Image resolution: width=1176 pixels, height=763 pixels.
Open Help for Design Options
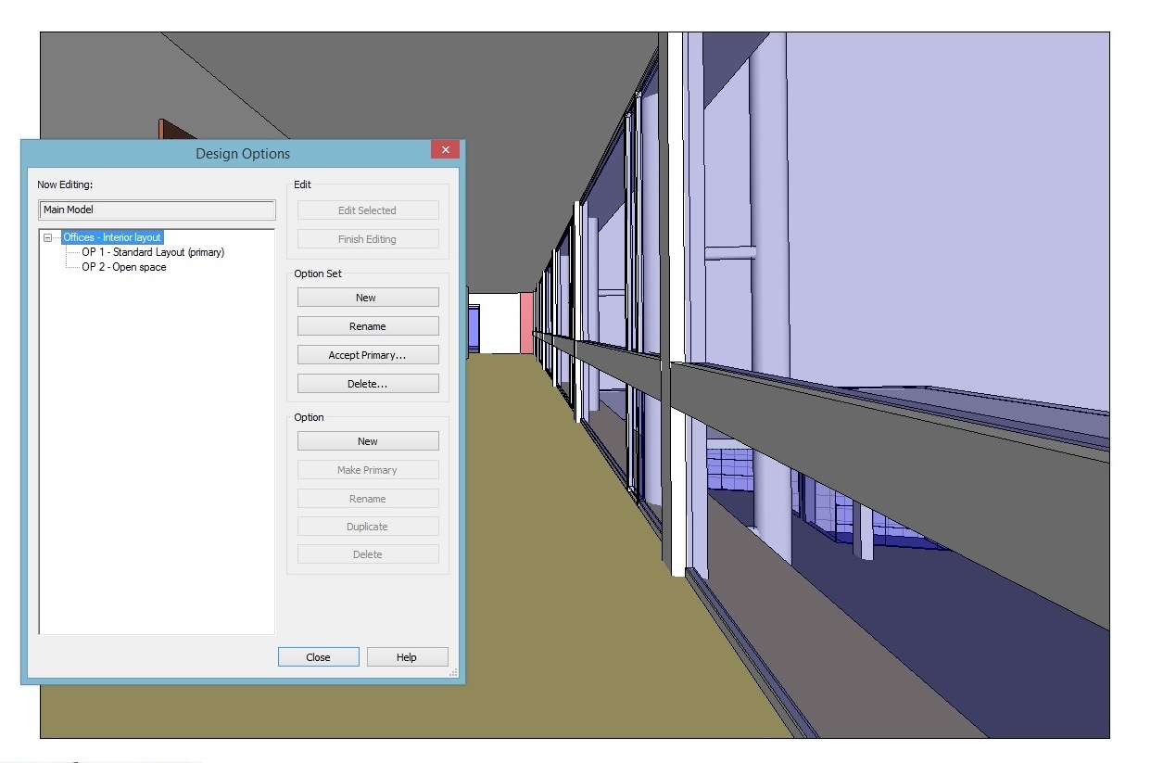click(x=407, y=656)
